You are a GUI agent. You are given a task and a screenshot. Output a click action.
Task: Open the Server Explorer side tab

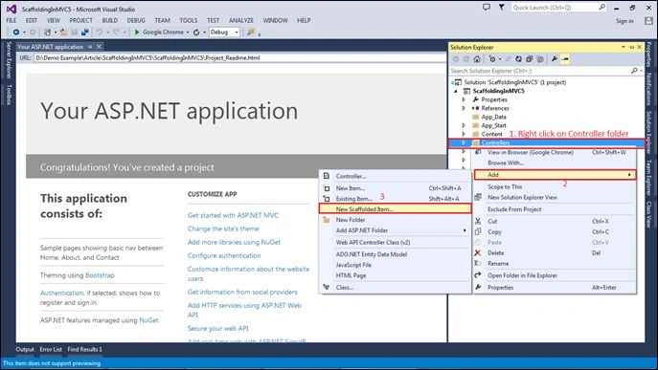pos(9,60)
